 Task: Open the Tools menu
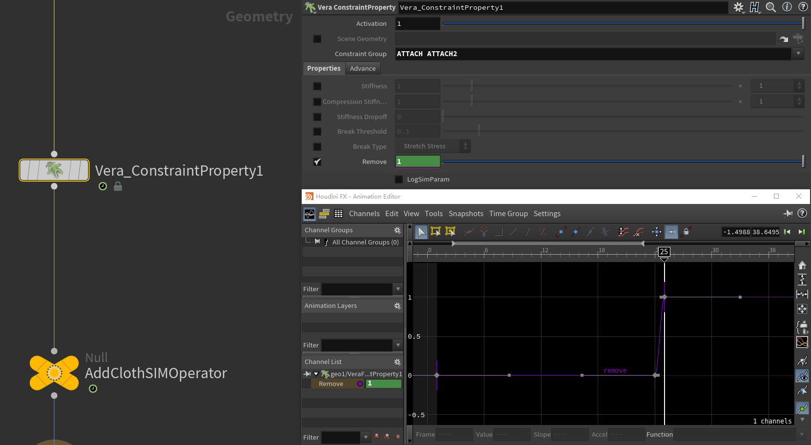(434, 214)
